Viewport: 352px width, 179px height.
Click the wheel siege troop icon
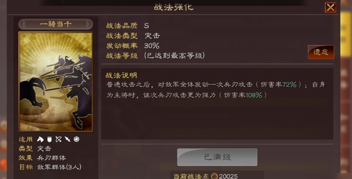pos(76,139)
